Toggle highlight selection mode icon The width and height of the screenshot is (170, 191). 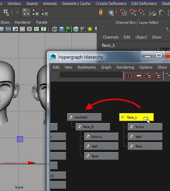[x=110, y=12]
